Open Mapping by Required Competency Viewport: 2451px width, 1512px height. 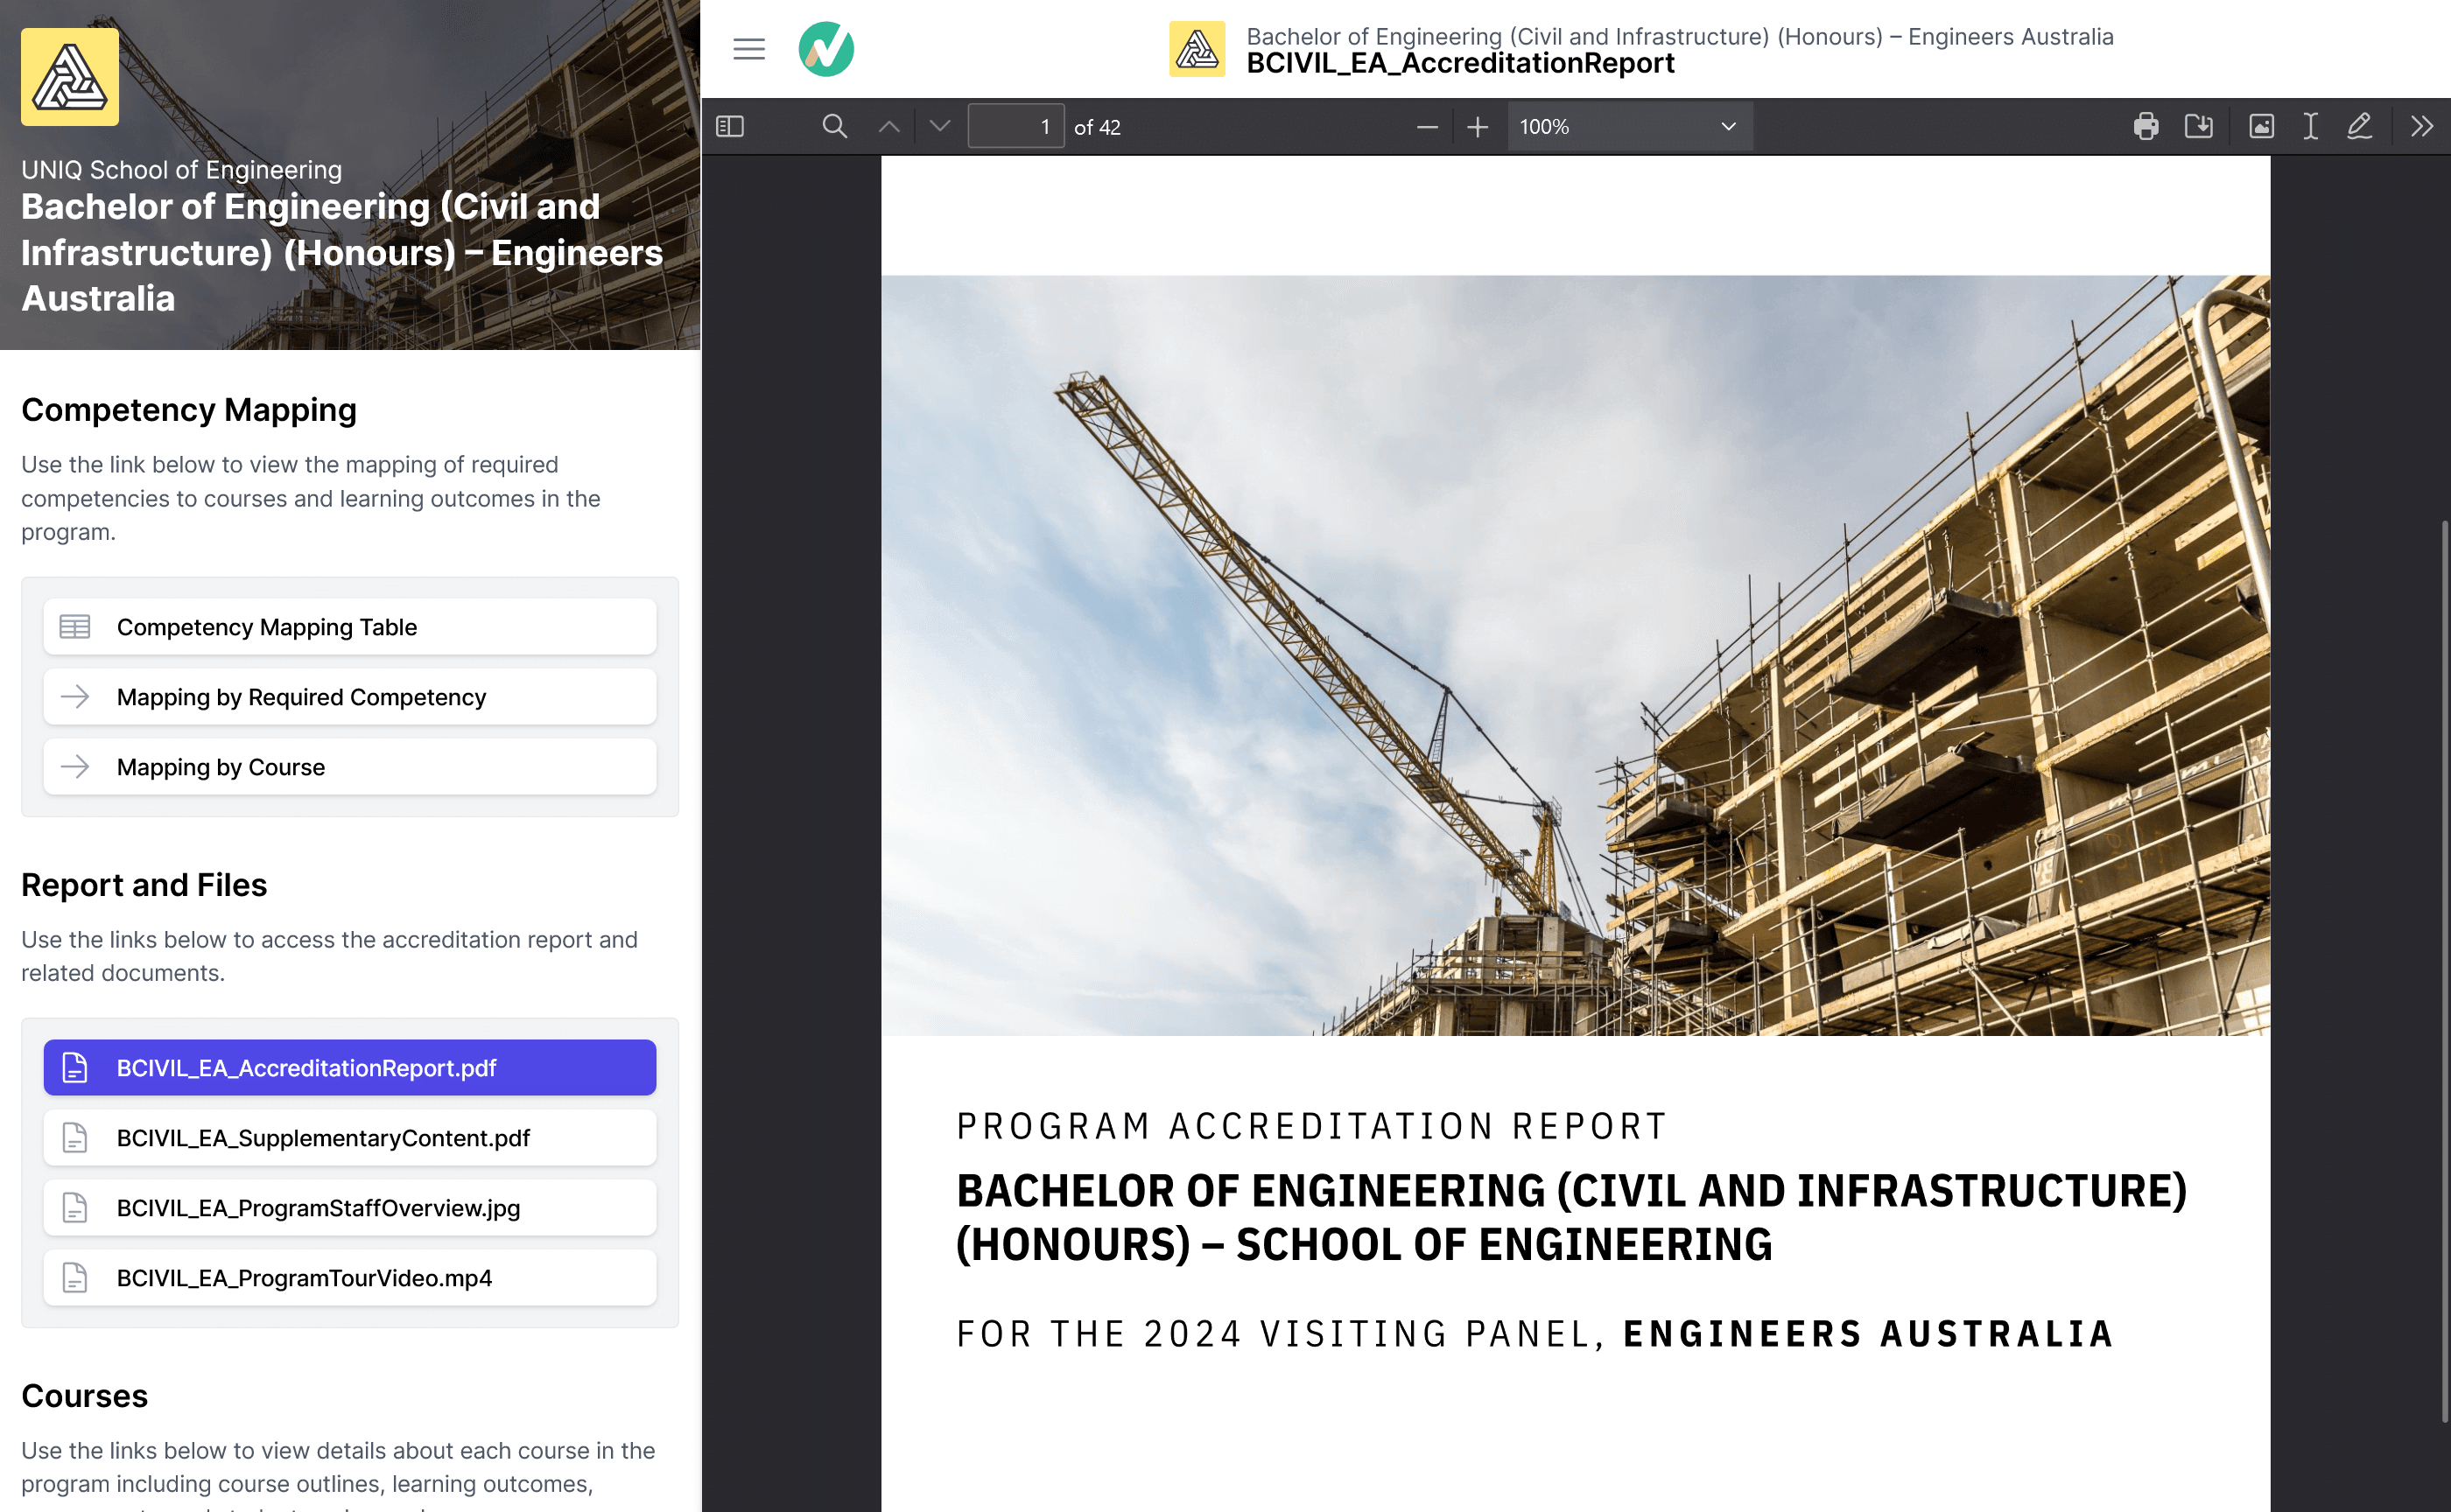(350, 697)
